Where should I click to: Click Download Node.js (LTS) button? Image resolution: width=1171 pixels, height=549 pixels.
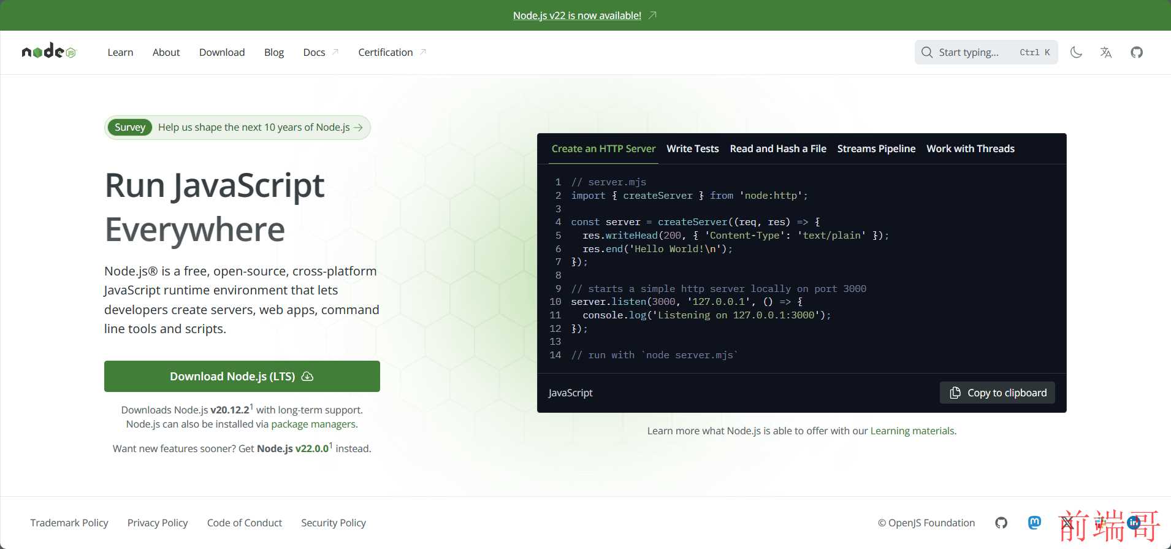coord(242,376)
